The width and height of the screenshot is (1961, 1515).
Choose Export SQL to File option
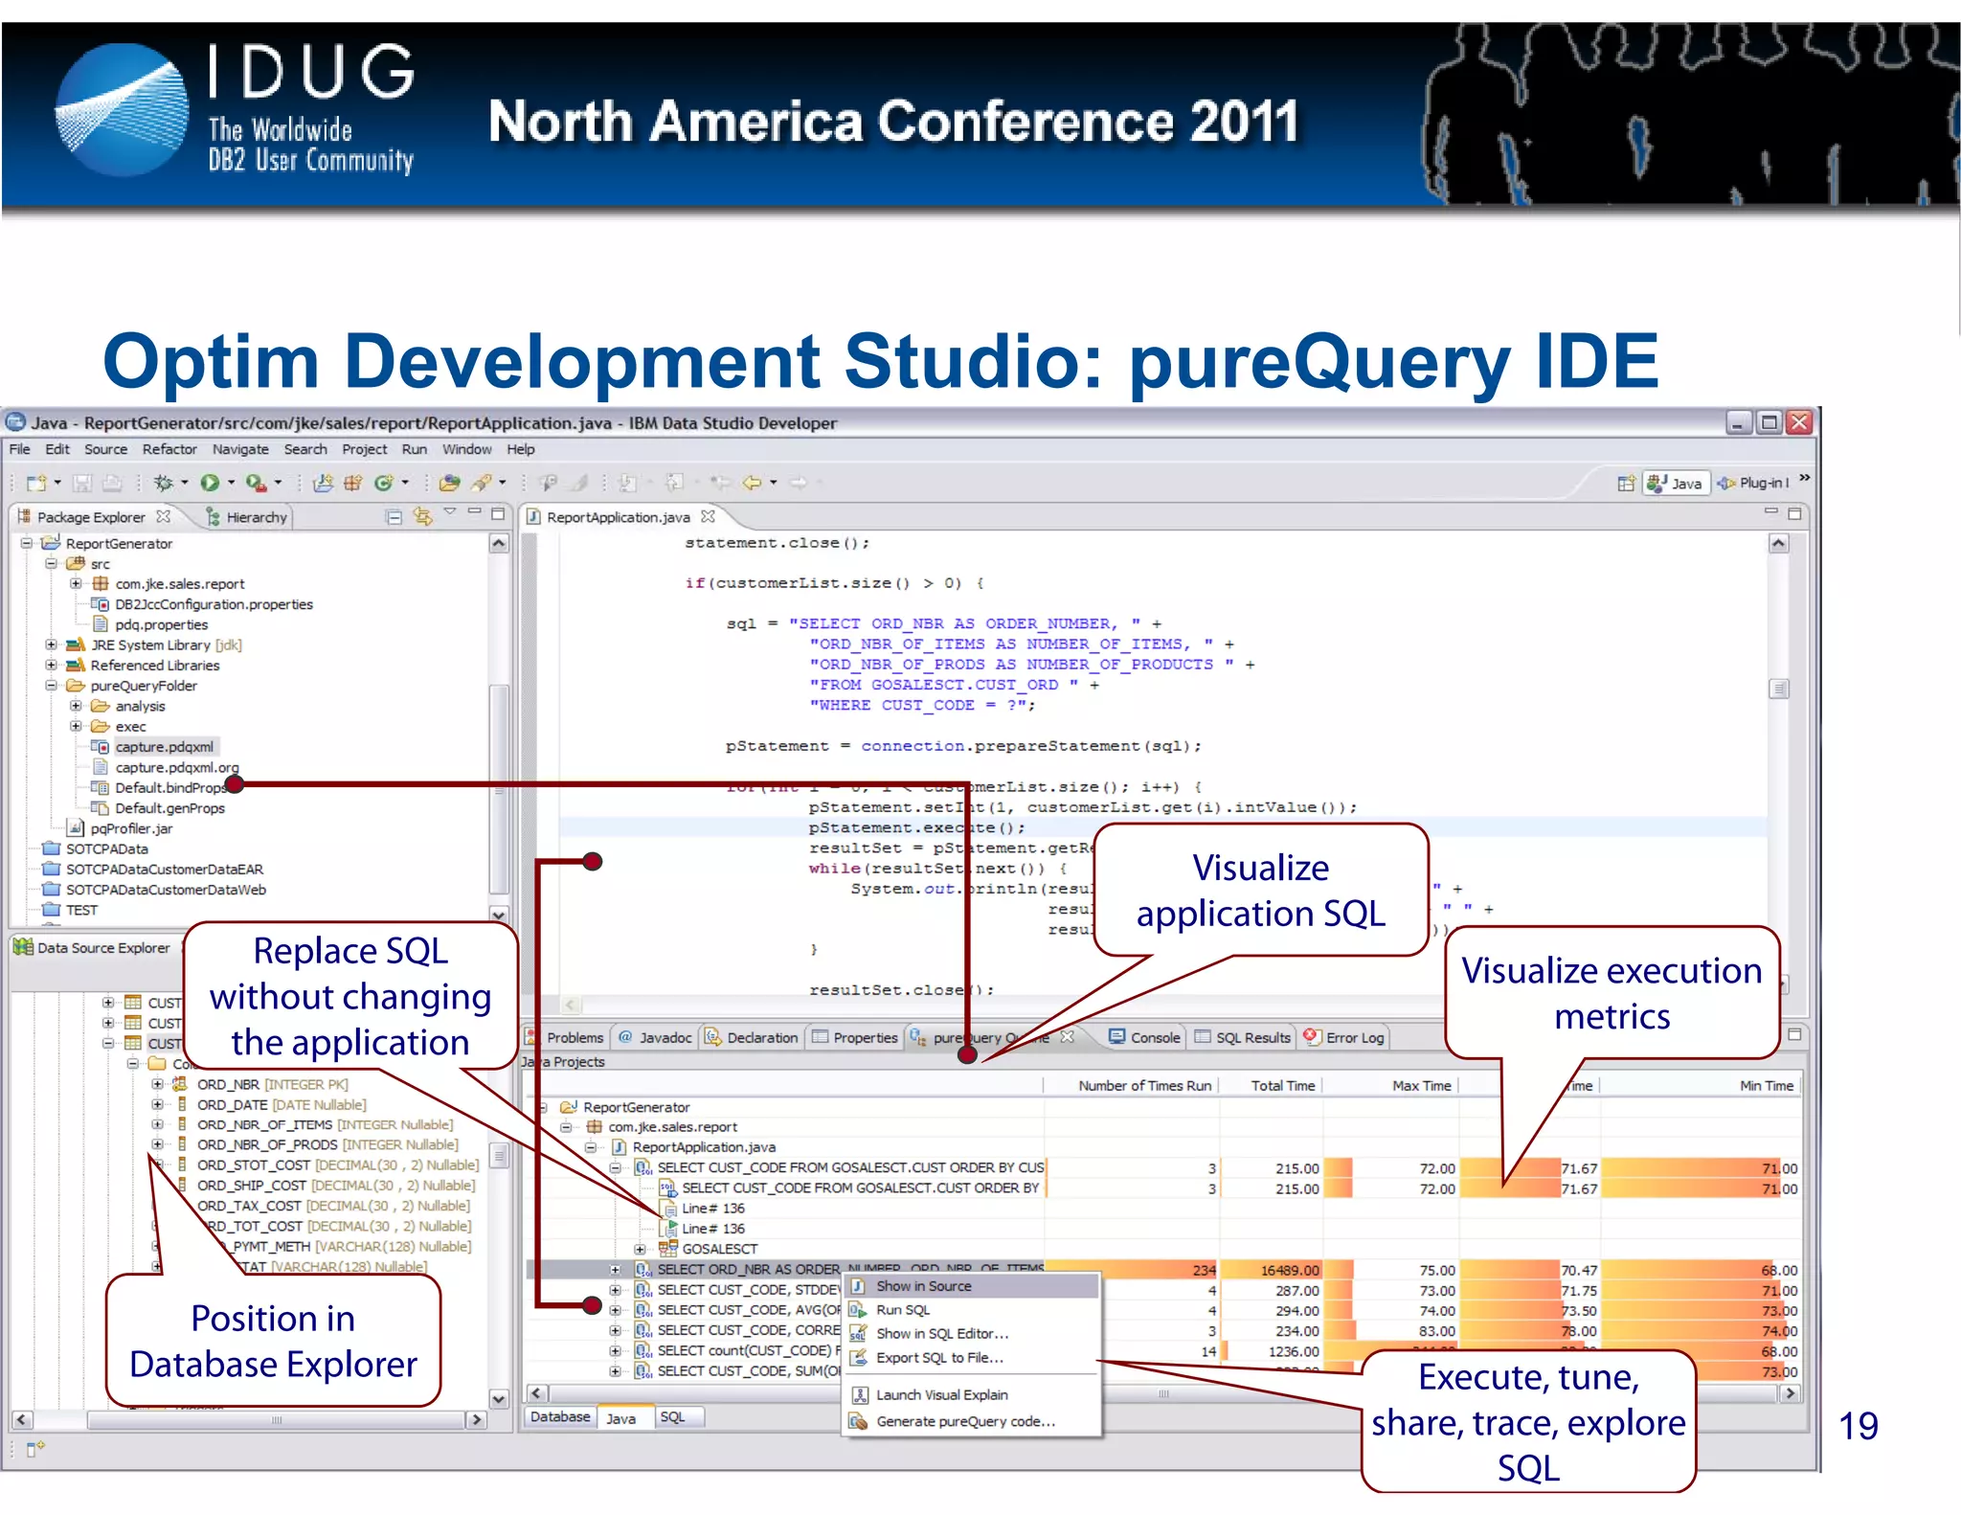(x=971, y=1358)
